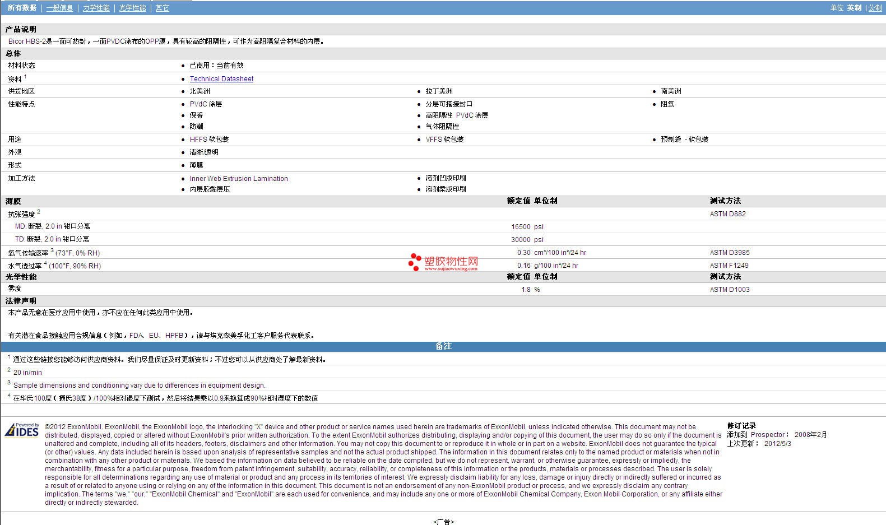The height and width of the screenshot is (525, 886).
Task: Click the 广告 label at page bottom
Action: [x=443, y=522]
